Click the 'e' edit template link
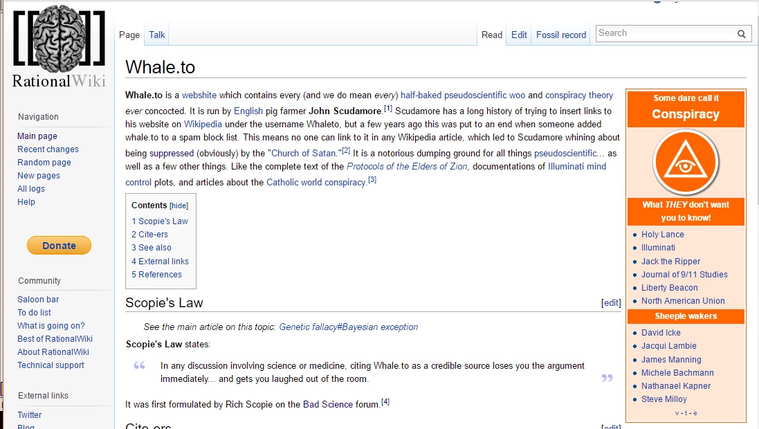The height and width of the screenshot is (429, 759). (695, 413)
